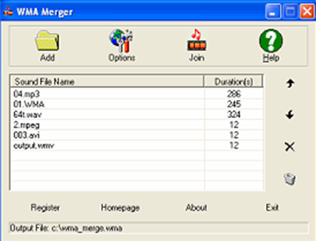
Task: Click the Join music-note icon
Action: coord(197,40)
